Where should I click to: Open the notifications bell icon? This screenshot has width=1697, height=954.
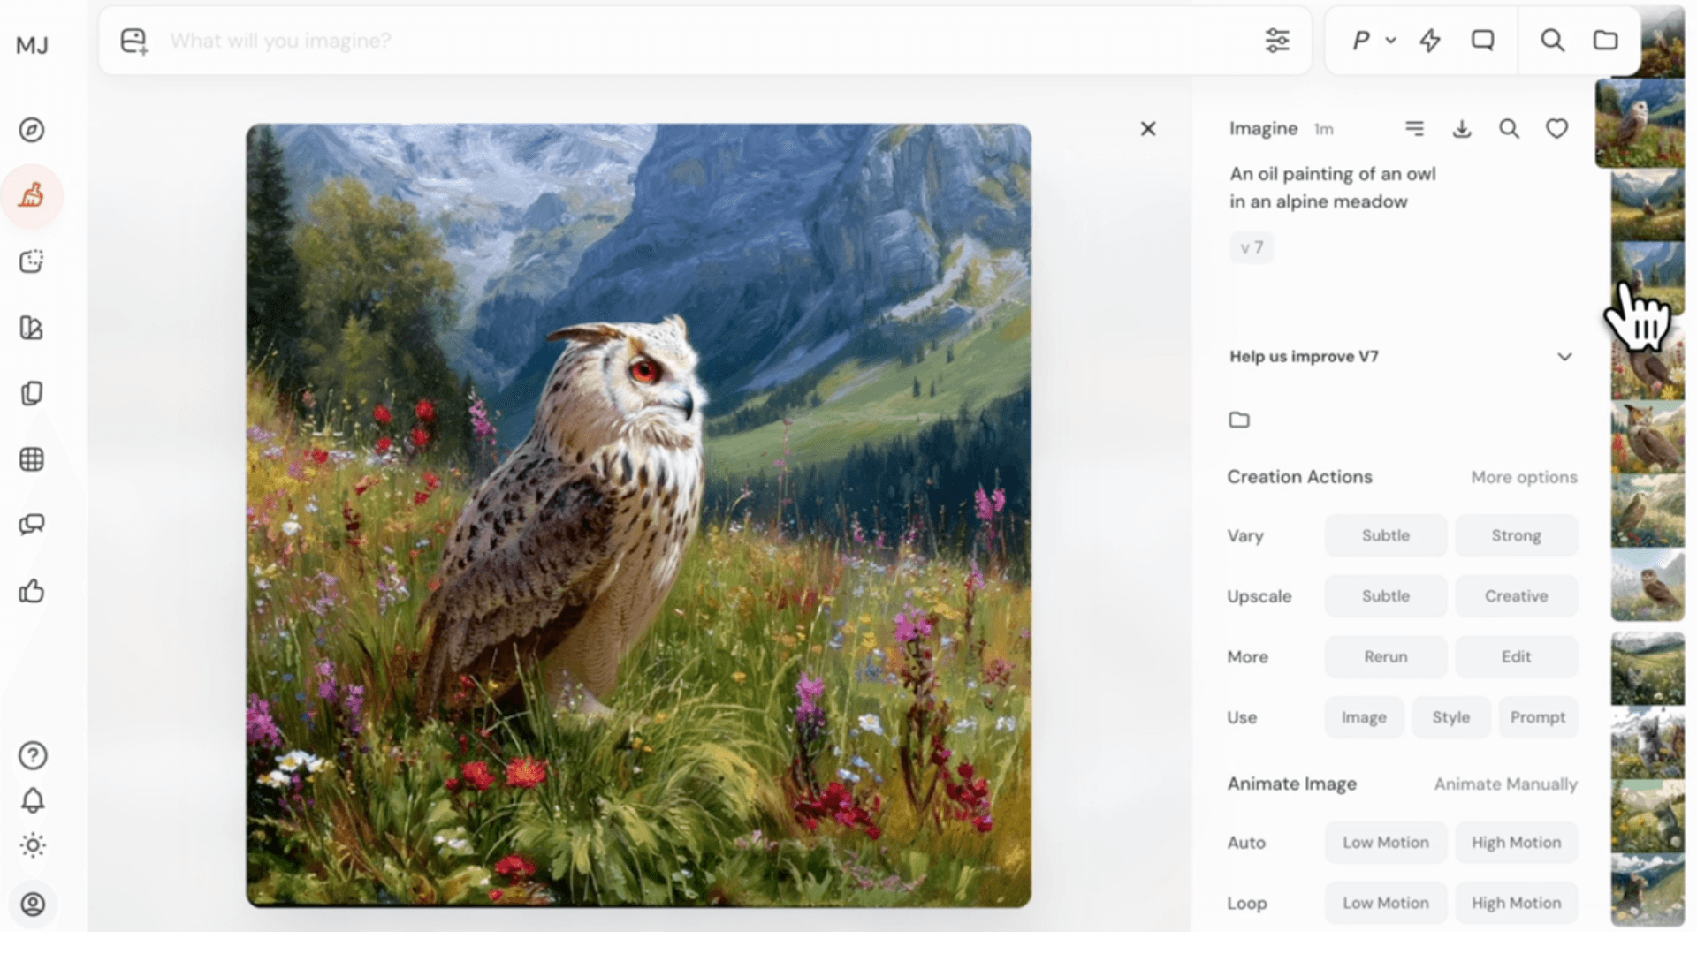33,800
